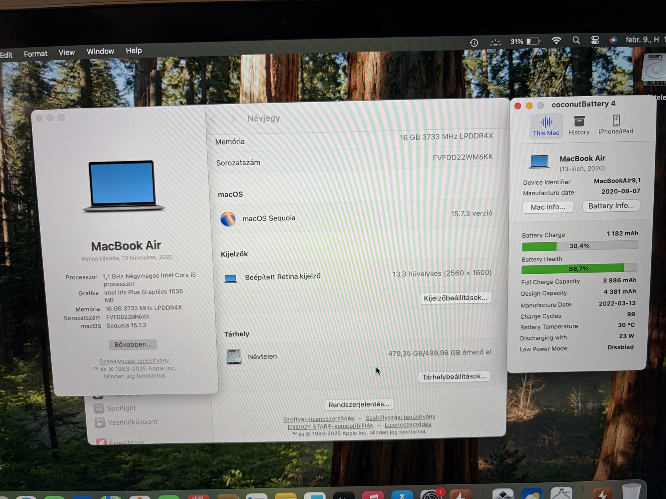Viewport: 666px width, 499px height.
Task: Click the 'MacBookAir9,1' device identifier value
Action: pyautogui.click(x=617, y=181)
